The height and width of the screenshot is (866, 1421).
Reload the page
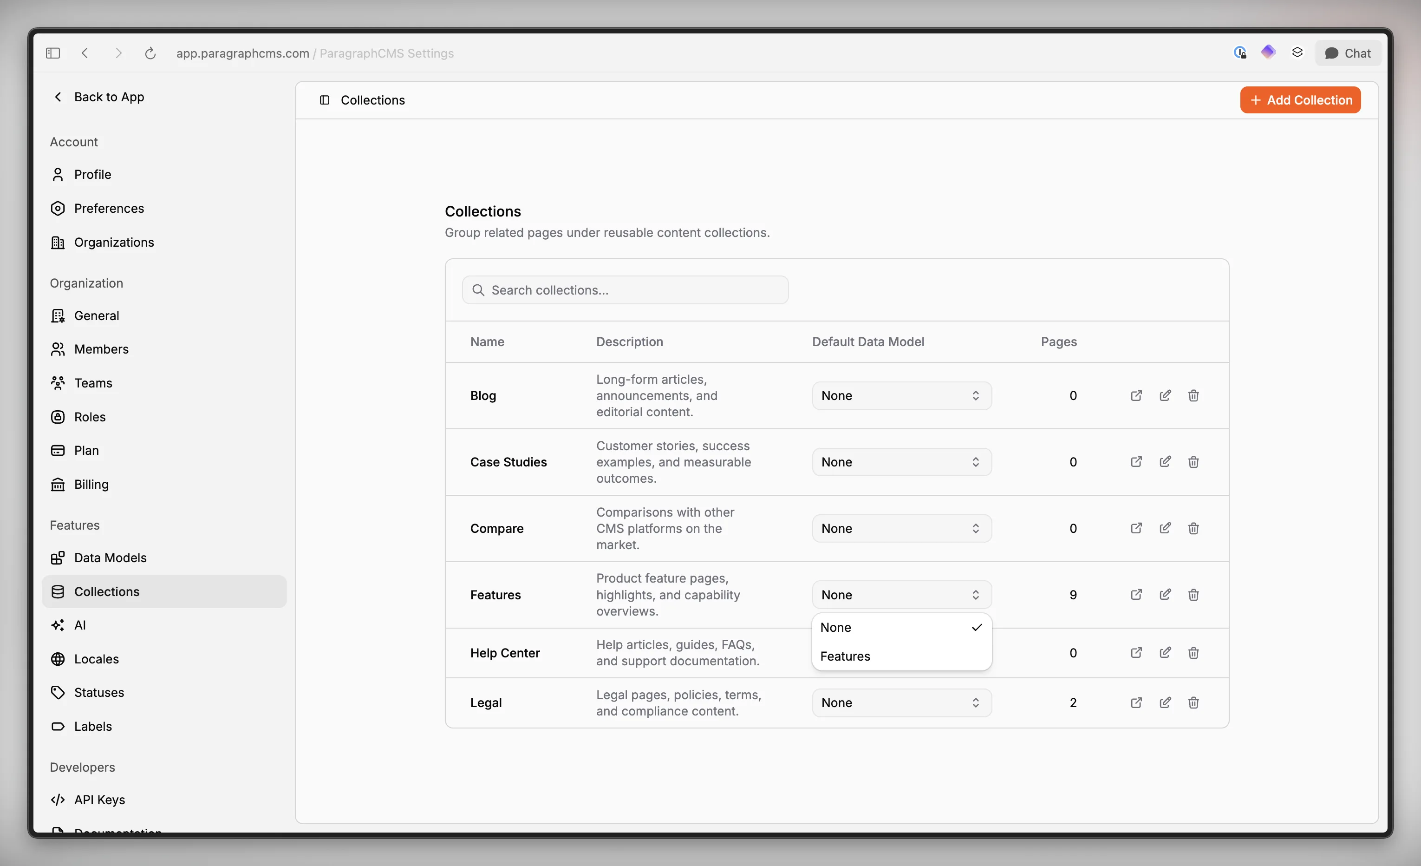150,53
